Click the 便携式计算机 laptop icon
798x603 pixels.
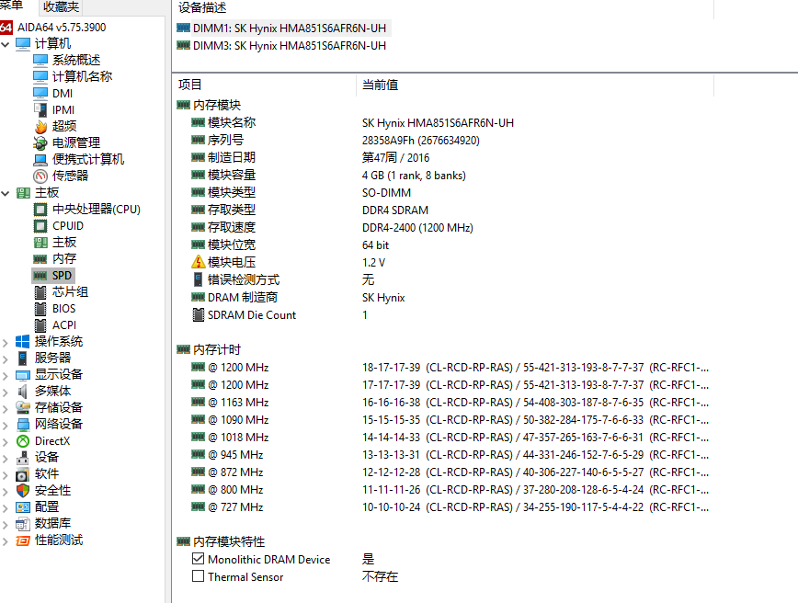point(40,160)
